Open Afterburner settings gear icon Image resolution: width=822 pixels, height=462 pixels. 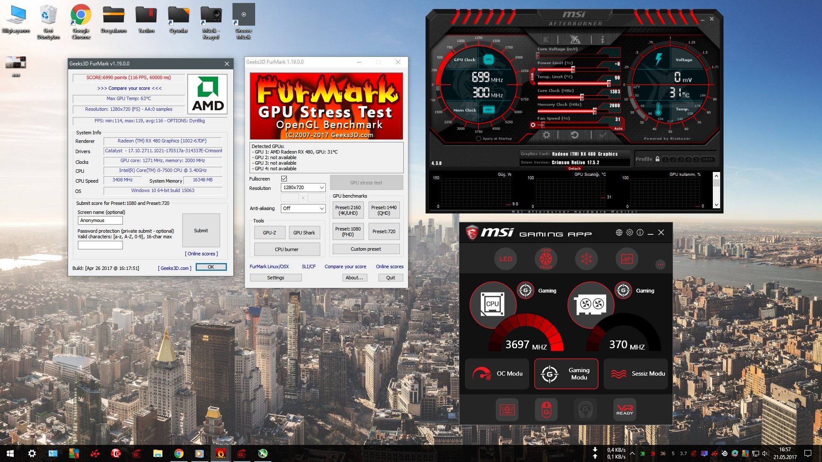546,135
